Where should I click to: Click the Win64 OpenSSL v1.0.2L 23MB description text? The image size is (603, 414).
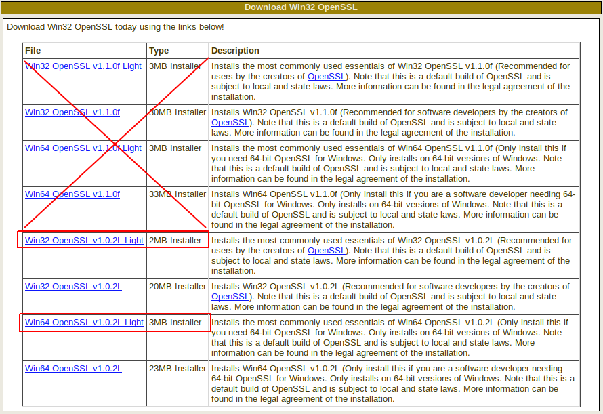(393, 384)
